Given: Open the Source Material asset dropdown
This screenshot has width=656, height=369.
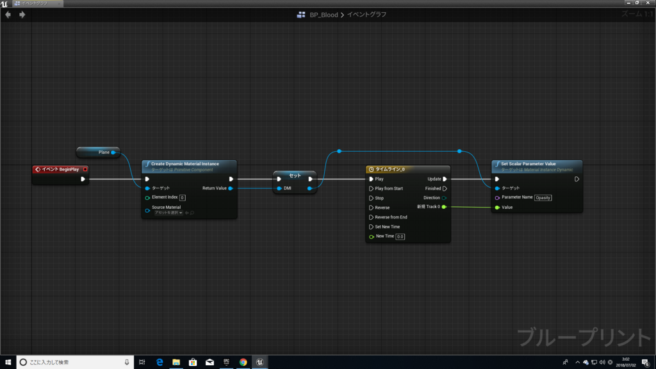Looking at the screenshot, I should click(168, 213).
